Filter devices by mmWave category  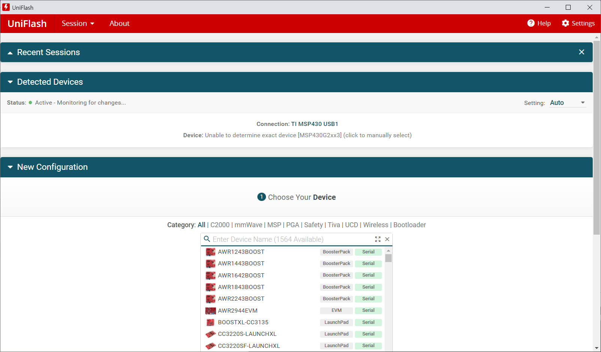(x=248, y=225)
